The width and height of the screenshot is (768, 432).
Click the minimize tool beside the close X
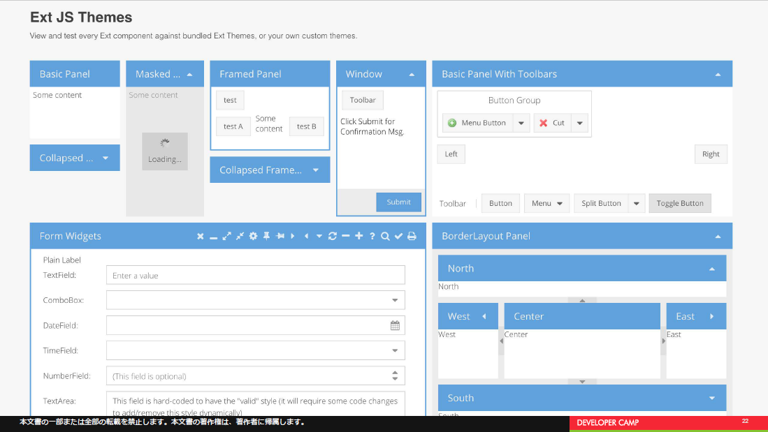pyautogui.click(x=214, y=237)
